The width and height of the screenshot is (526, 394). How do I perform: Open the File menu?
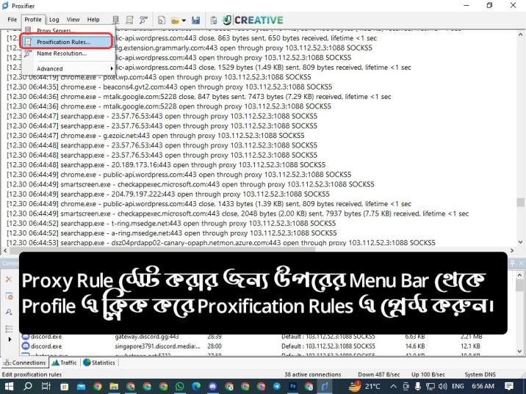(12, 19)
